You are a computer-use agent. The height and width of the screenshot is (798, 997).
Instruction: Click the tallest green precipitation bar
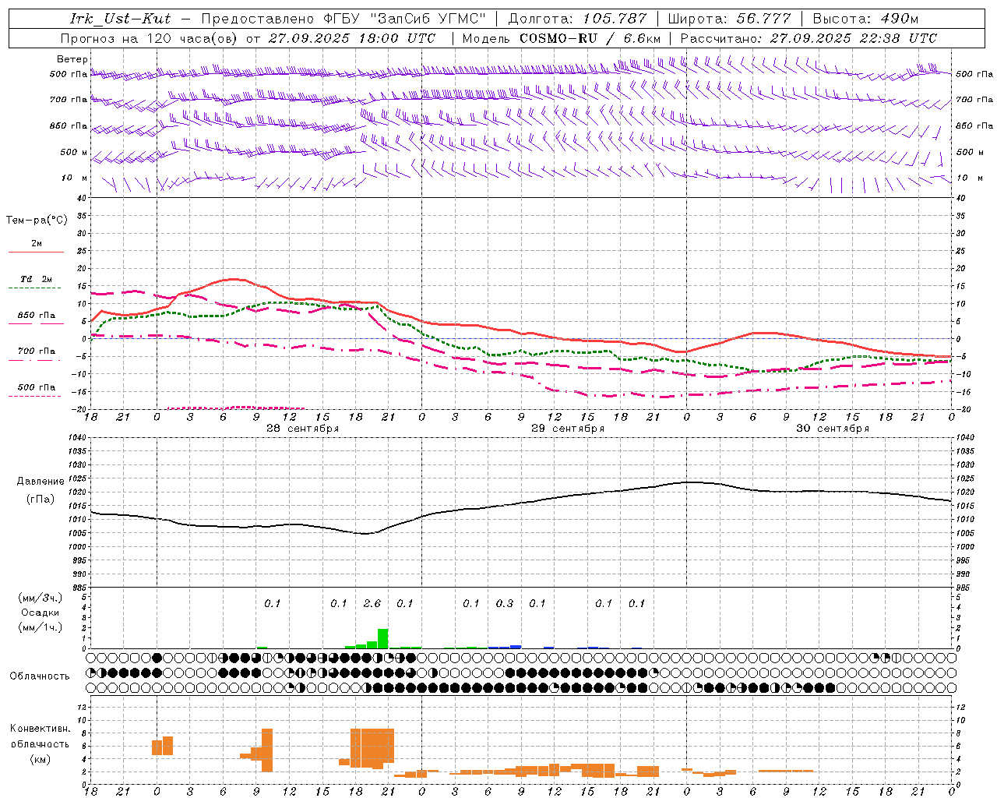click(x=382, y=638)
